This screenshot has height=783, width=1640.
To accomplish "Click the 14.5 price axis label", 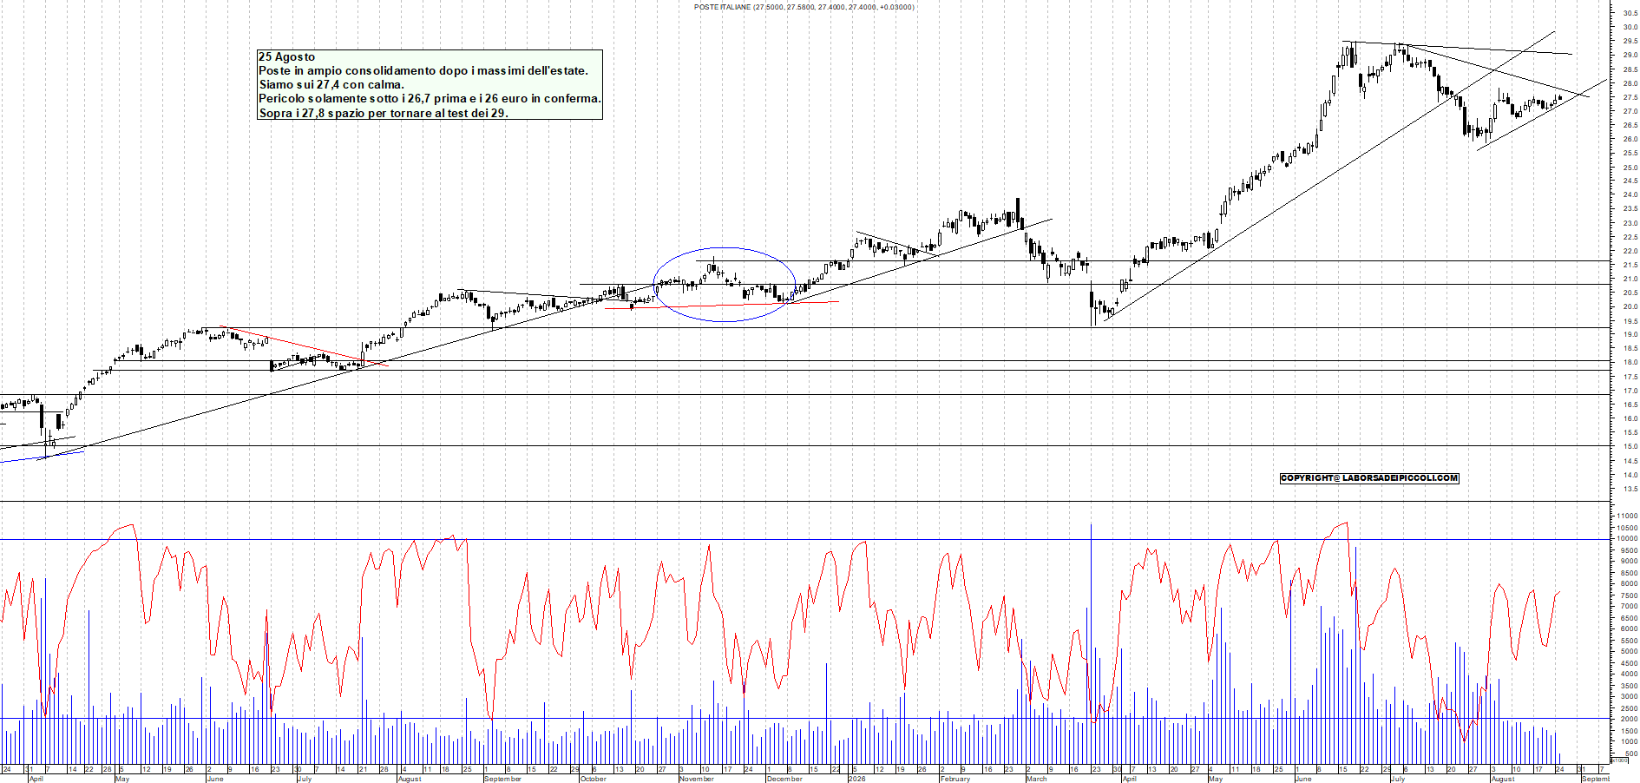I will (x=1630, y=460).
